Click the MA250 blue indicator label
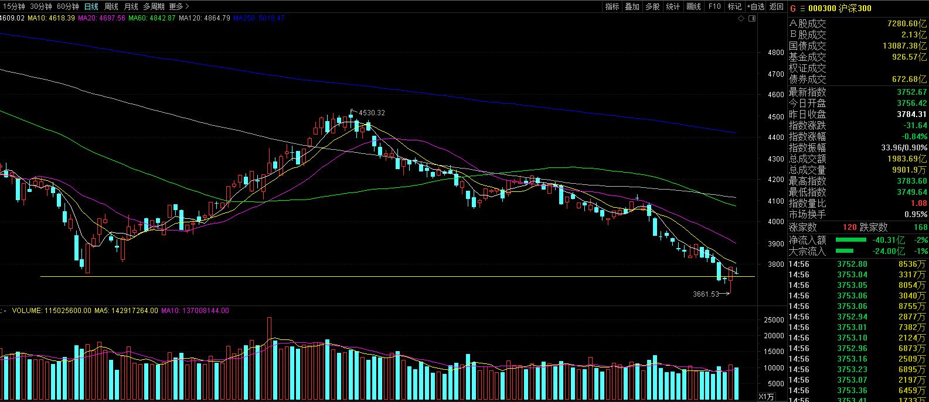The image size is (929, 402). click(x=258, y=18)
